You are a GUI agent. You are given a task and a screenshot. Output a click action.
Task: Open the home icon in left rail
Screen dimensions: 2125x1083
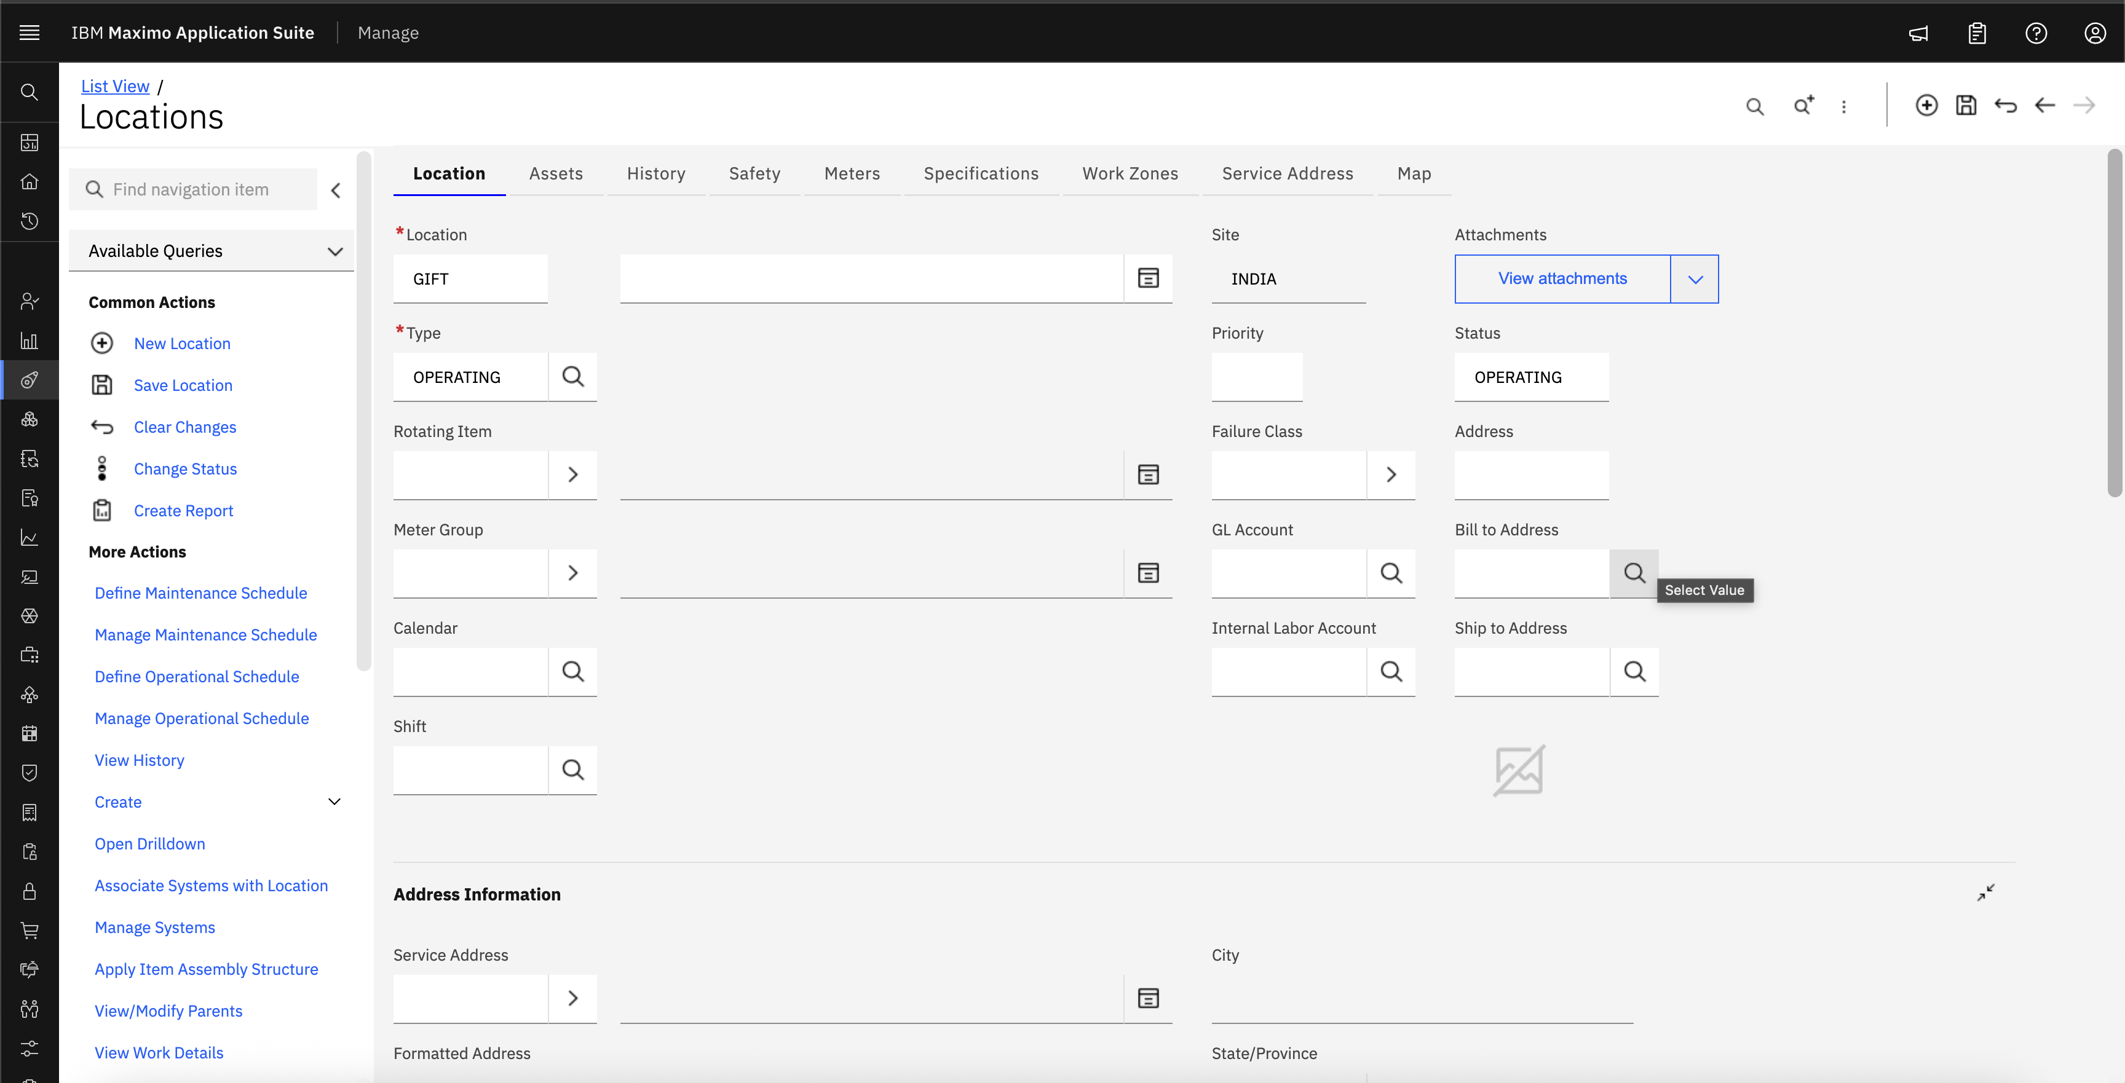coord(30,181)
